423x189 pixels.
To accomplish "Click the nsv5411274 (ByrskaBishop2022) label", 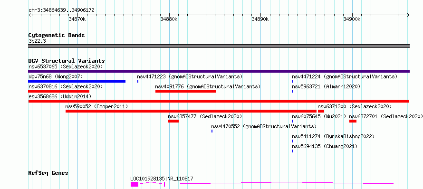I will tap(334, 136).
